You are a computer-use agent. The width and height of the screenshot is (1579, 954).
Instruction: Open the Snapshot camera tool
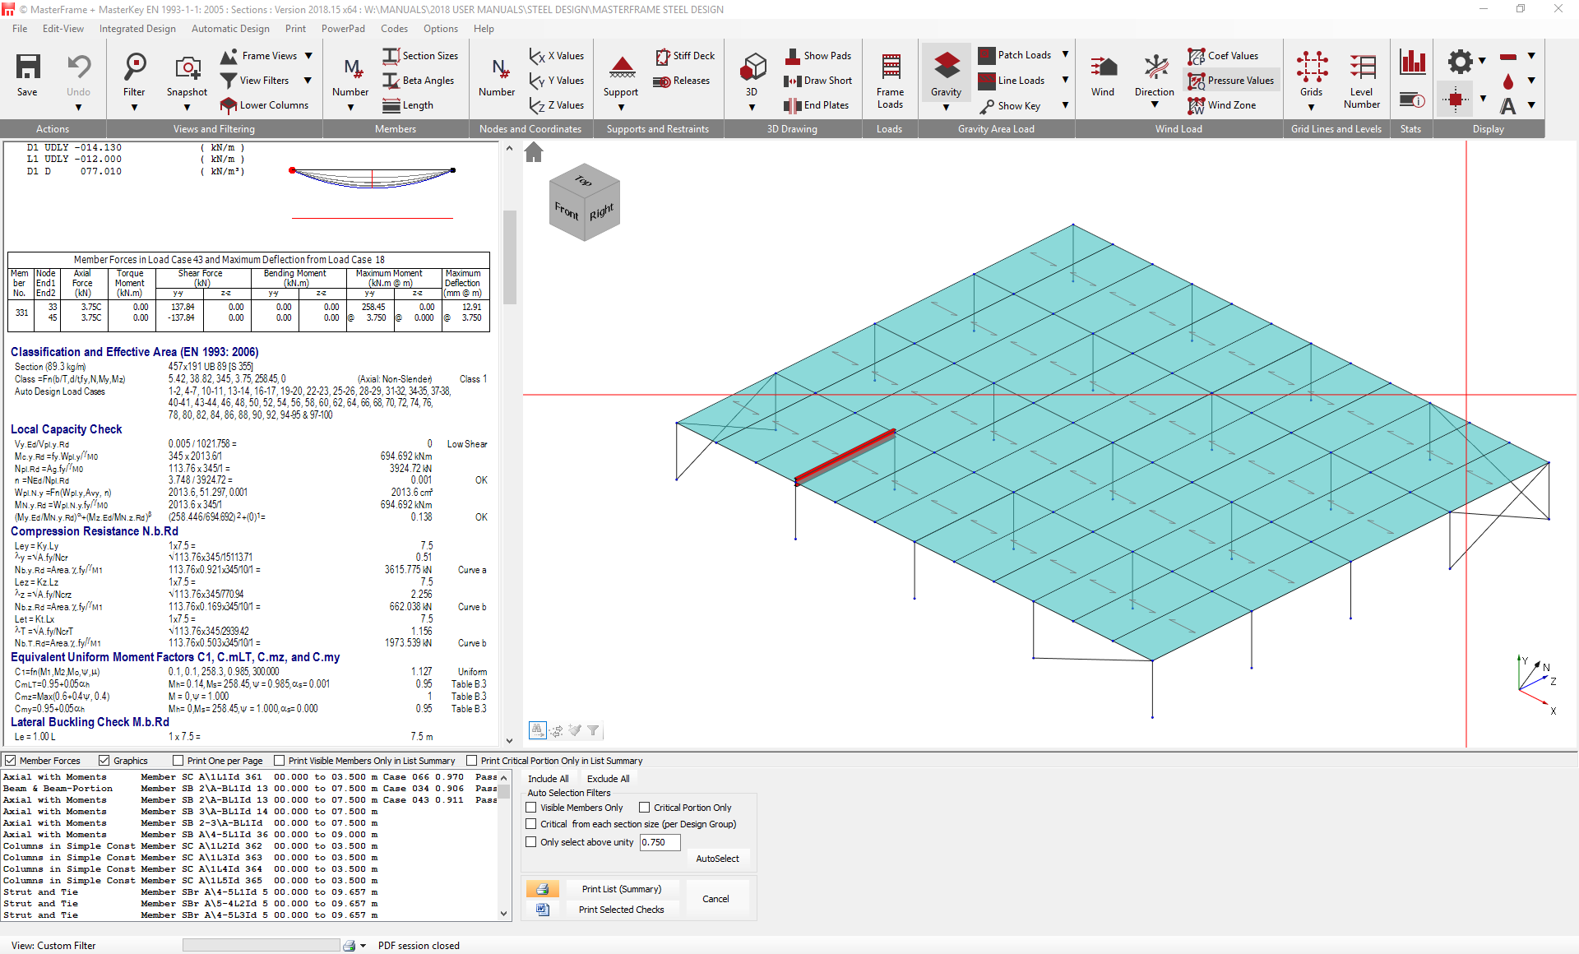187,68
